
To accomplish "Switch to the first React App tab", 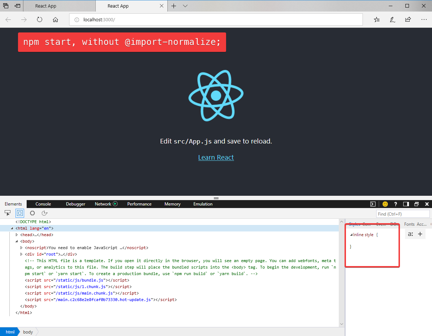I will pyautogui.click(x=59, y=6).
